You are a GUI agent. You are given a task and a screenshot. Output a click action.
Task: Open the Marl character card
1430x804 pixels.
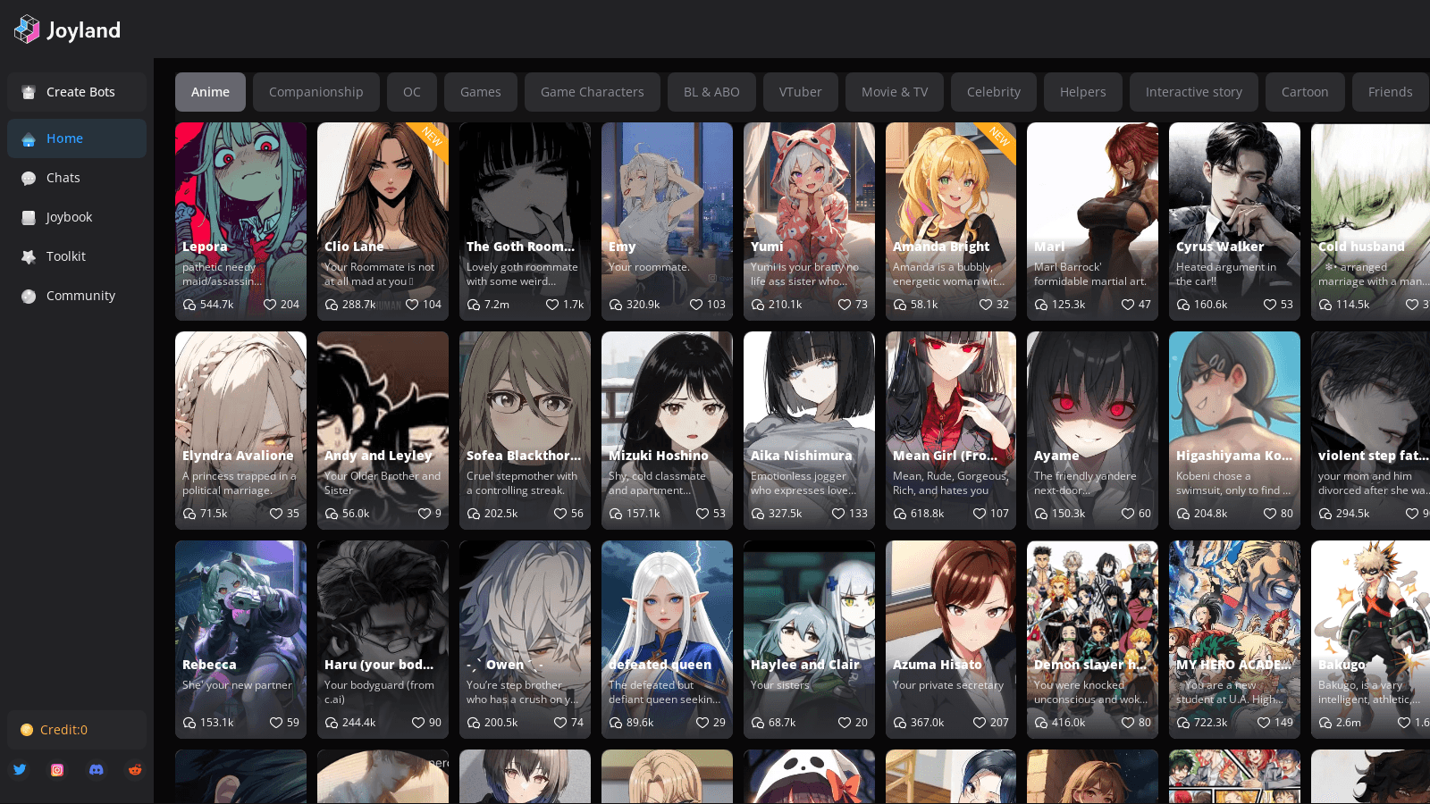[1092, 222]
